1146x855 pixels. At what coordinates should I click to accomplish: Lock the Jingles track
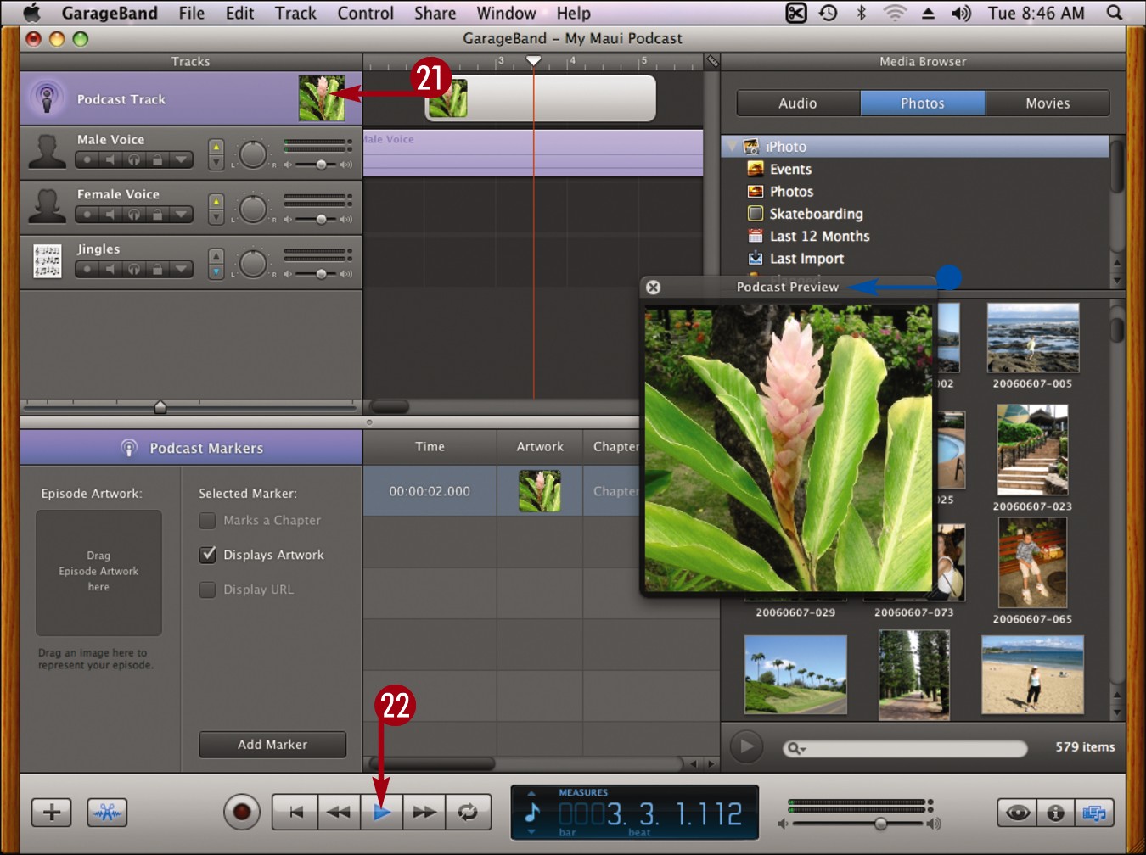(157, 269)
